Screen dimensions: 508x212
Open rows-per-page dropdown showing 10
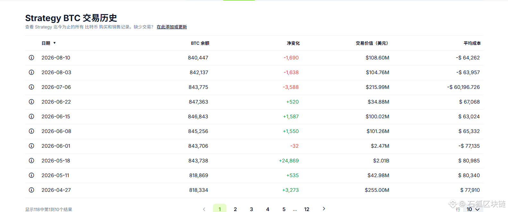click(x=473, y=209)
